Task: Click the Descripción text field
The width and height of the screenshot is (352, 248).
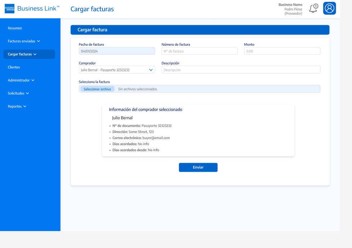Action: point(241,70)
